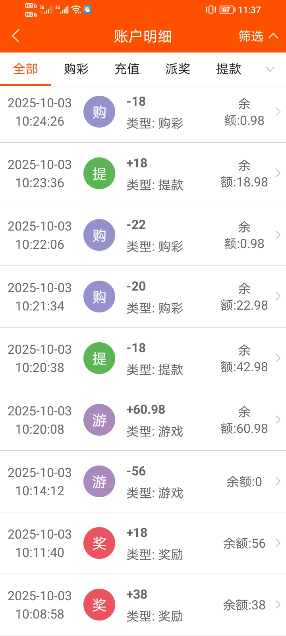Tap red 奖 icon at 10:08:58
286x636 pixels.
(99, 605)
